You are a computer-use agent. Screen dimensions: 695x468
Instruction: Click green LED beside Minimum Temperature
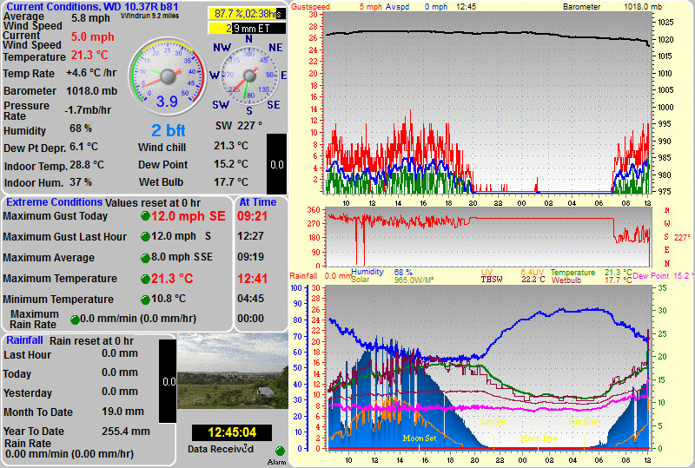pos(145,300)
